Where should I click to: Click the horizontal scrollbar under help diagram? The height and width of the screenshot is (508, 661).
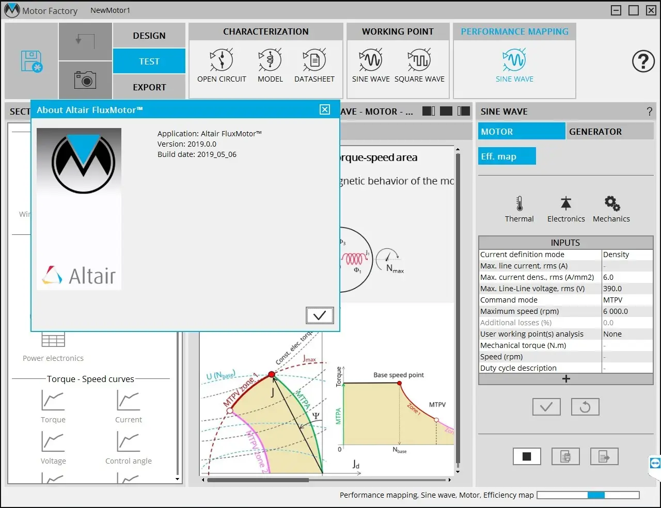click(258, 480)
